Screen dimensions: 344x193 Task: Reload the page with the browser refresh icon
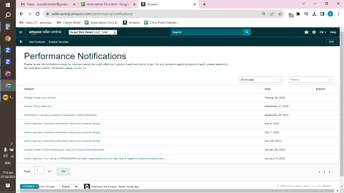tap(38, 14)
